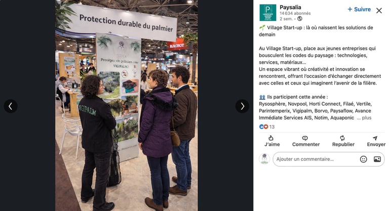Go back to previous photo arrow
This screenshot has height=211, width=389.
tap(11, 106)
